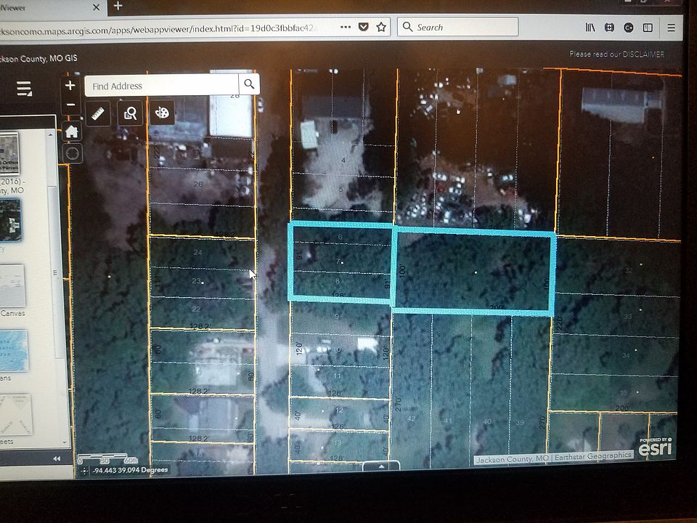Open the Measurement ruler tool

coord(99,113)
